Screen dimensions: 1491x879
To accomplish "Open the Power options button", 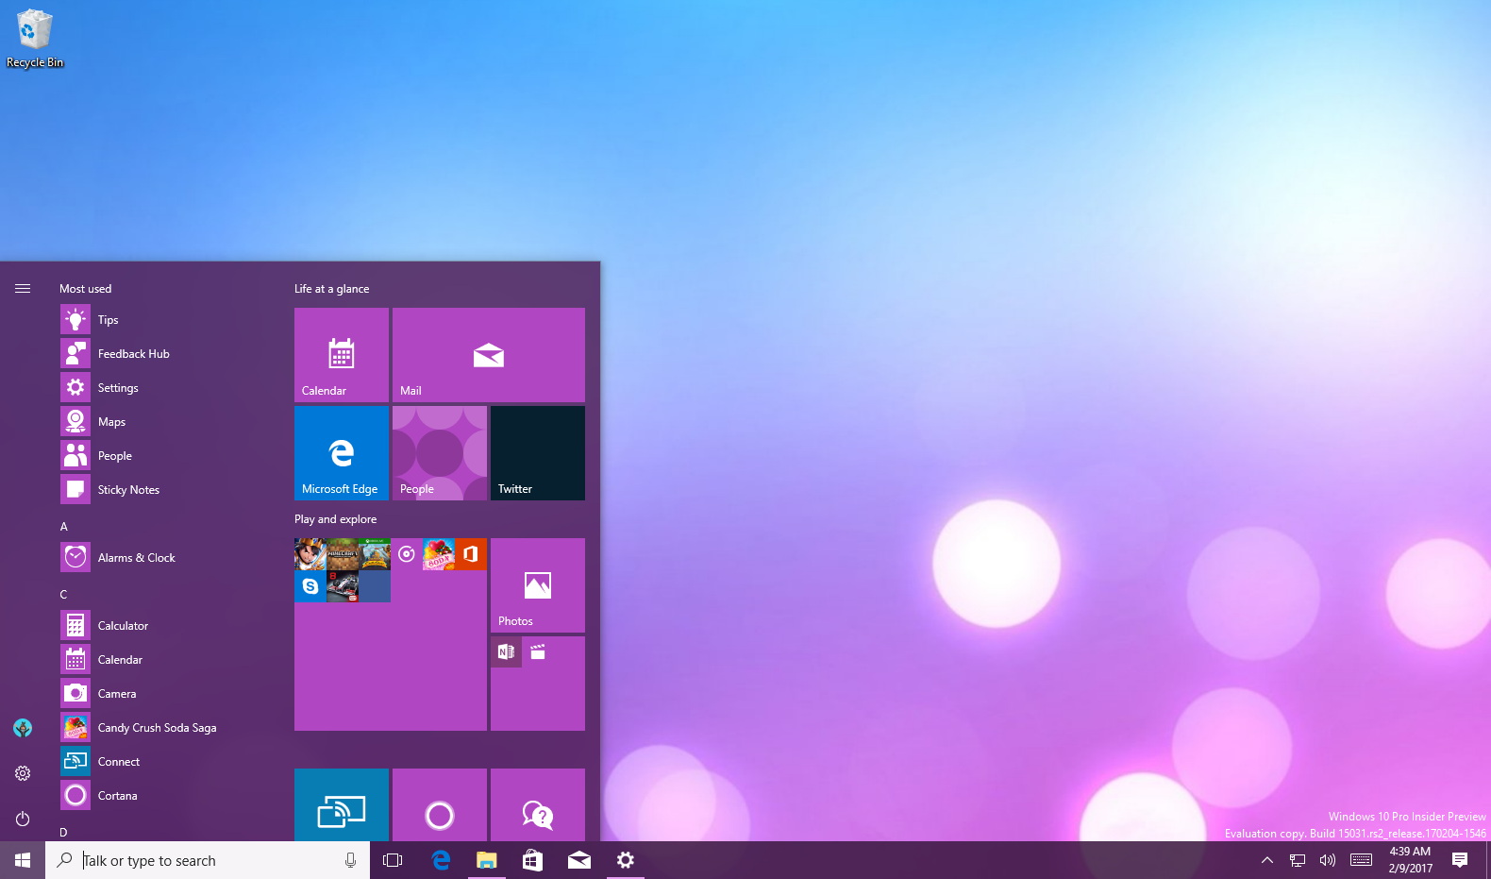I will (x=23, y=819).
